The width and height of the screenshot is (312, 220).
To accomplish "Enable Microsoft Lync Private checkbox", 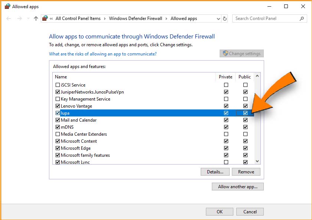I will [226, 162].
